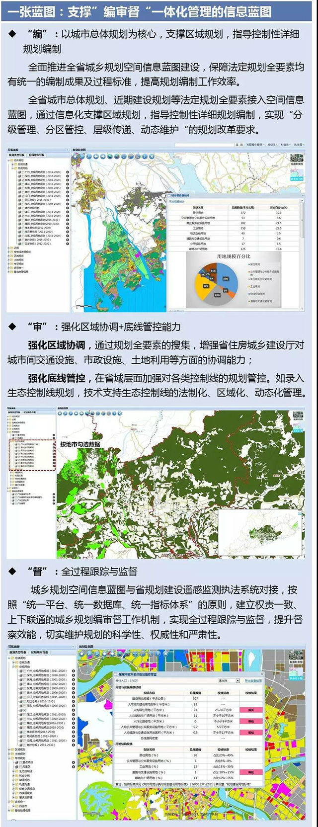Select 总规交通 item in top GIS tree
Image resolution: width=318 pixels, height=827 pixels.
pos(23,164)
